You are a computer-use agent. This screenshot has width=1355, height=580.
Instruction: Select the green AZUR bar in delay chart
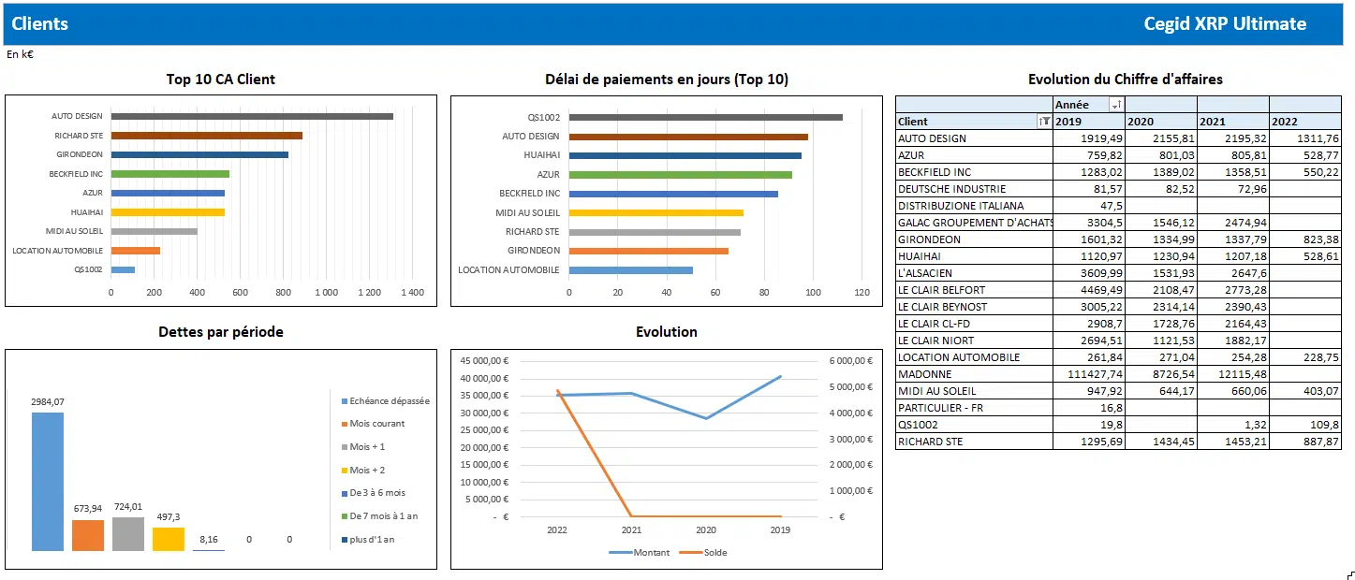click(x=680, y=175)
